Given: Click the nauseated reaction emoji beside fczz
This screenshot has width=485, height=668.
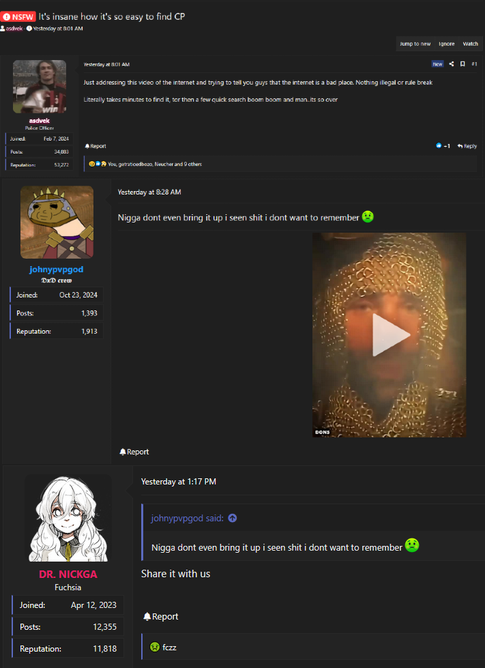Looking at the screenshot, I should [x=155, y=647].
